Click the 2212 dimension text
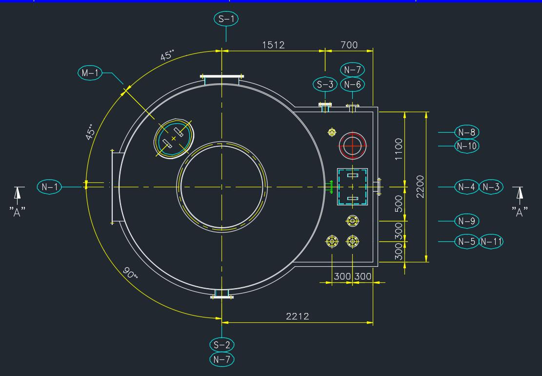Screen dimensions: 542x376 (297, 316)
